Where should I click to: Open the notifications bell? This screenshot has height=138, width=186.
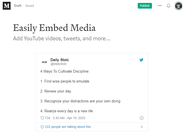168,6
